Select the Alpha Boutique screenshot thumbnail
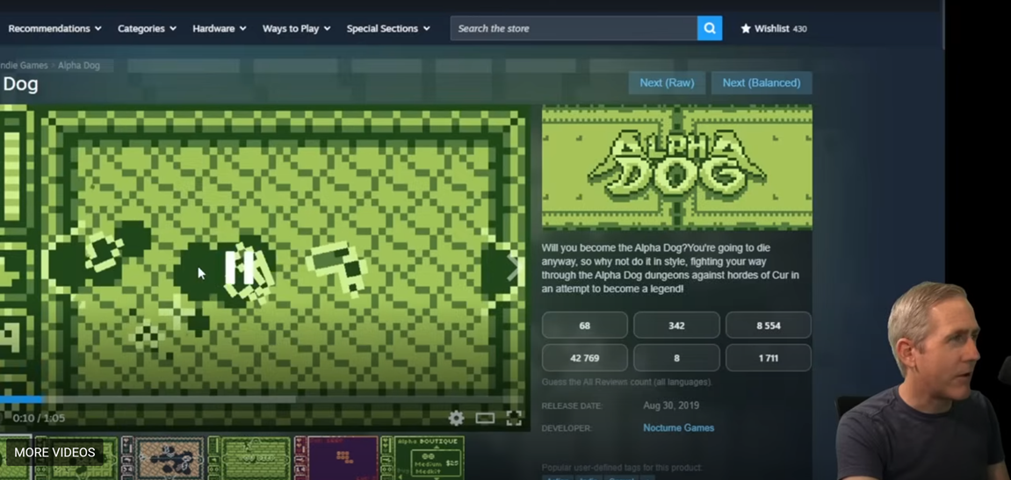This screenshot has width=1011, height=480. [x=422, y=458]
